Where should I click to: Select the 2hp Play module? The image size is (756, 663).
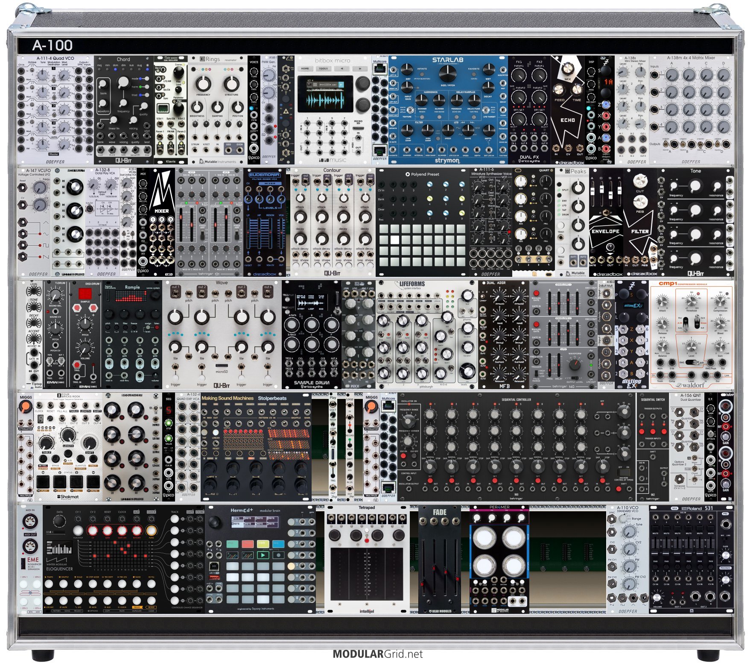[x=333, y=447]
